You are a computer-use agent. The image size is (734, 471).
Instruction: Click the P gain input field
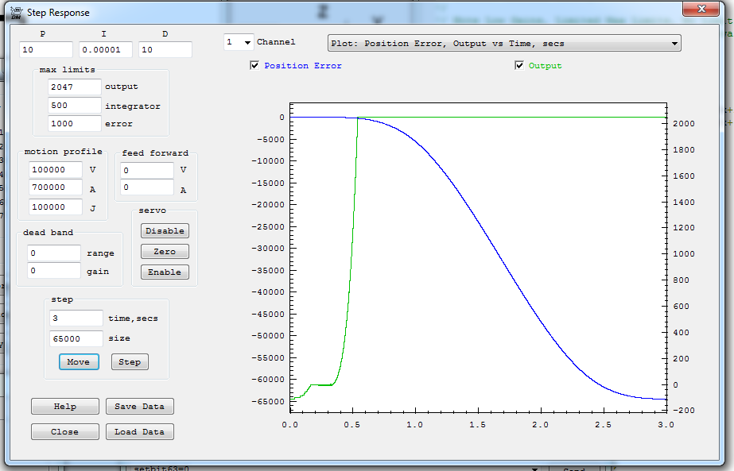46,50
